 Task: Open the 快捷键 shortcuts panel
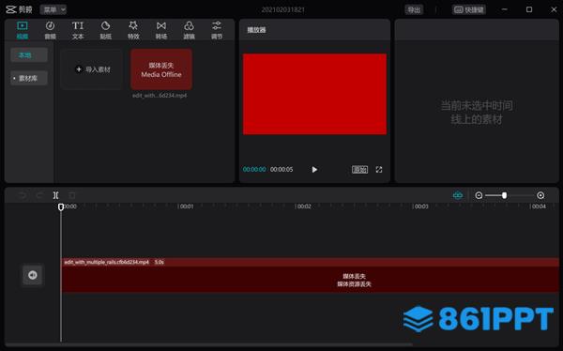(469, 9)
